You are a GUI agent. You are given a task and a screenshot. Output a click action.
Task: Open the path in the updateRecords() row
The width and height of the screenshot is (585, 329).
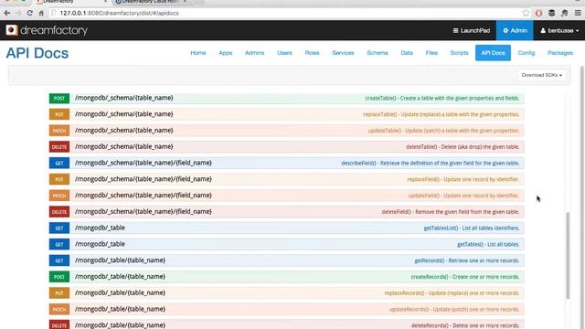click(120, 309)
